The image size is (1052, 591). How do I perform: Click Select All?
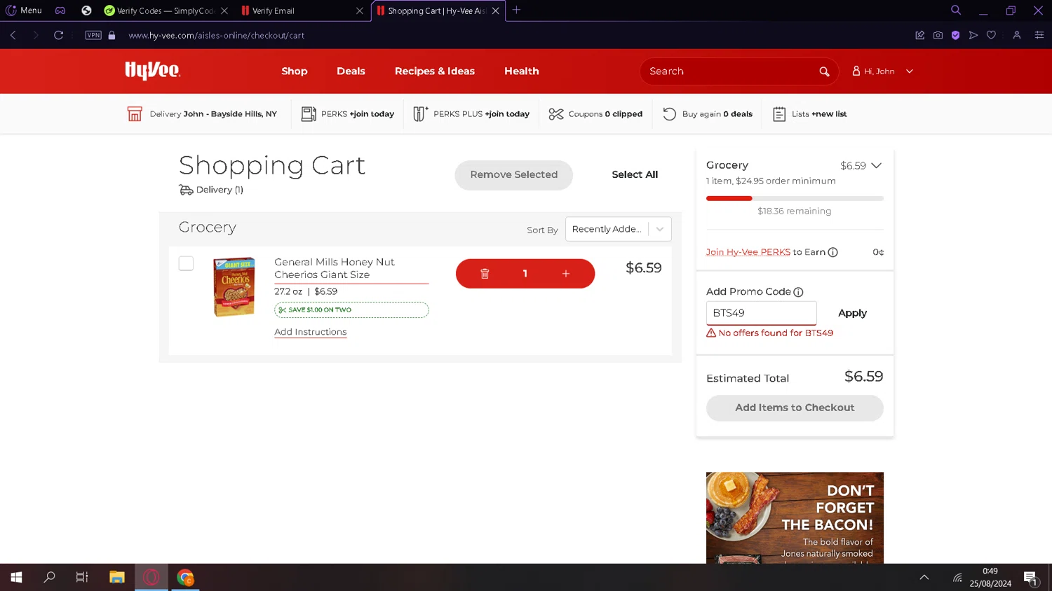635,175
